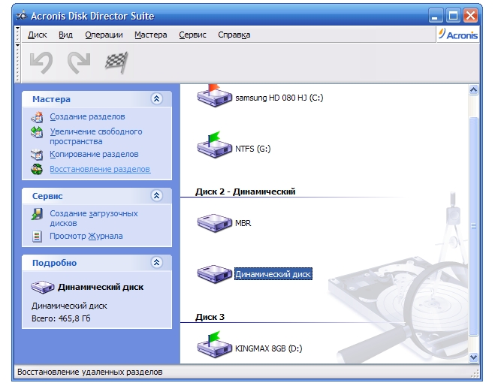Maximize the Acronis Disk Director window
Screen dimensions: 495x389
(454, 16)
